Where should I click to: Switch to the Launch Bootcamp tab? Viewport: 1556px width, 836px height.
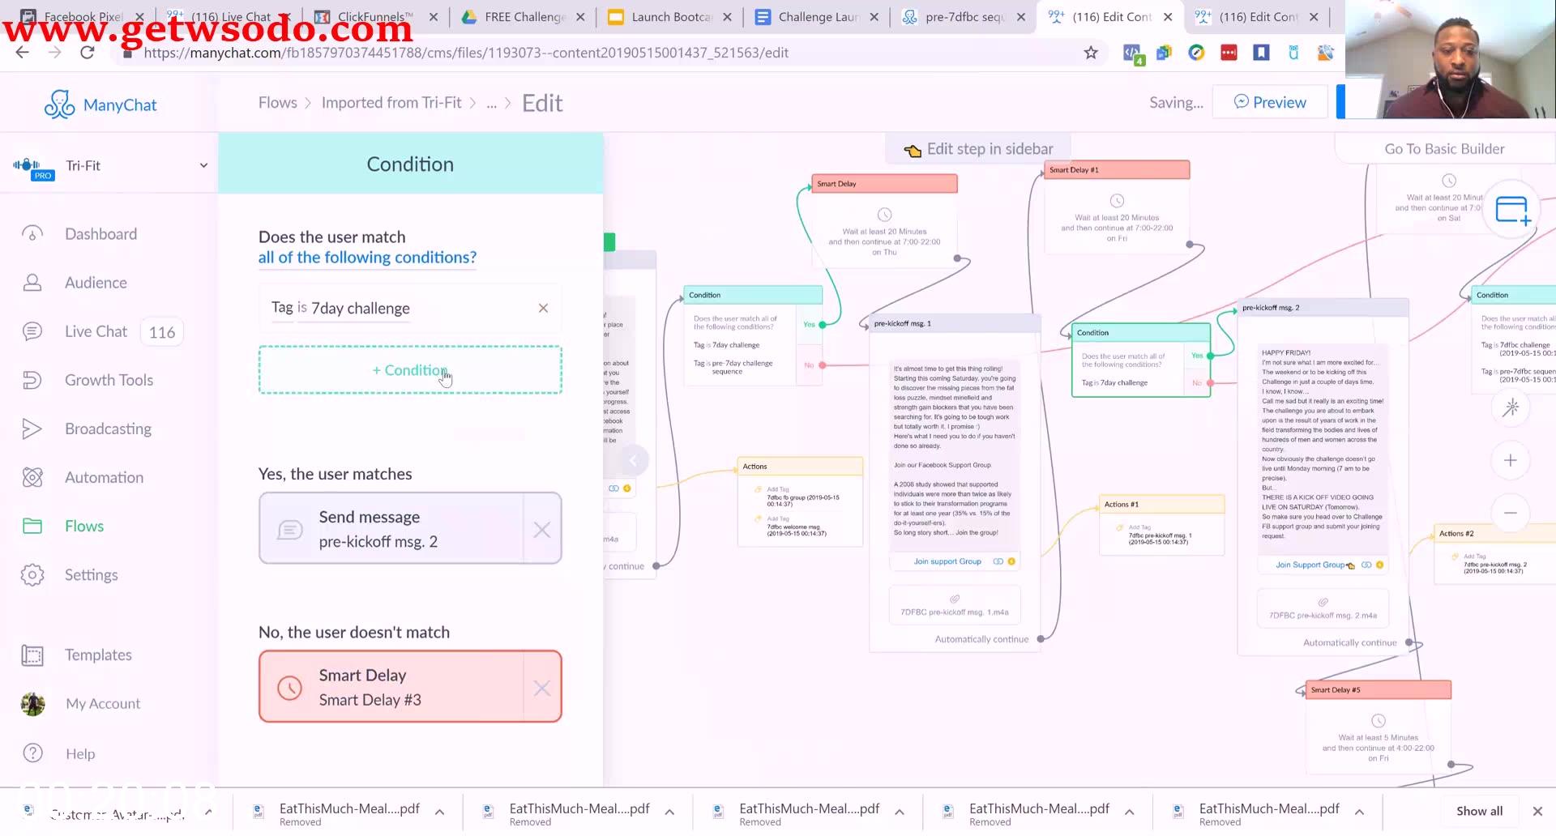pos(670,16)
